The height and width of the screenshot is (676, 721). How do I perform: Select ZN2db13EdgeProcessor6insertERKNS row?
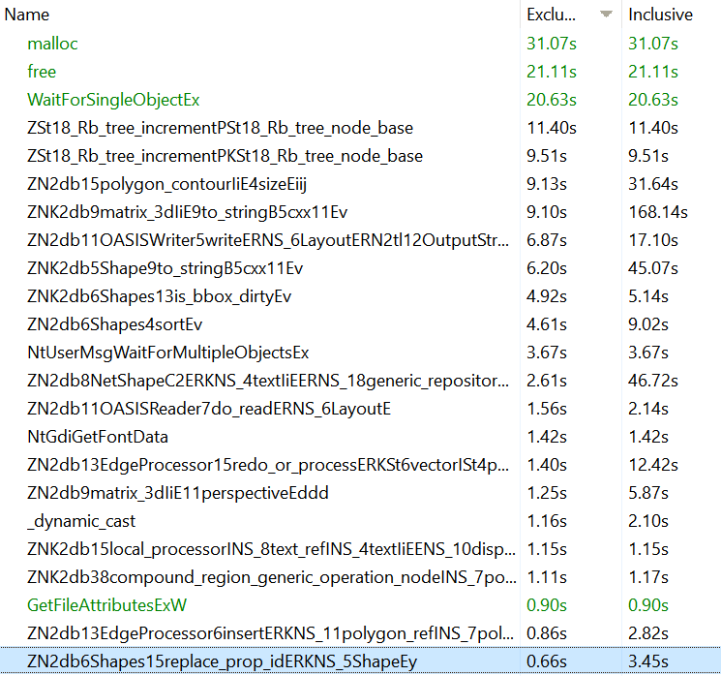tap(360, 633)
